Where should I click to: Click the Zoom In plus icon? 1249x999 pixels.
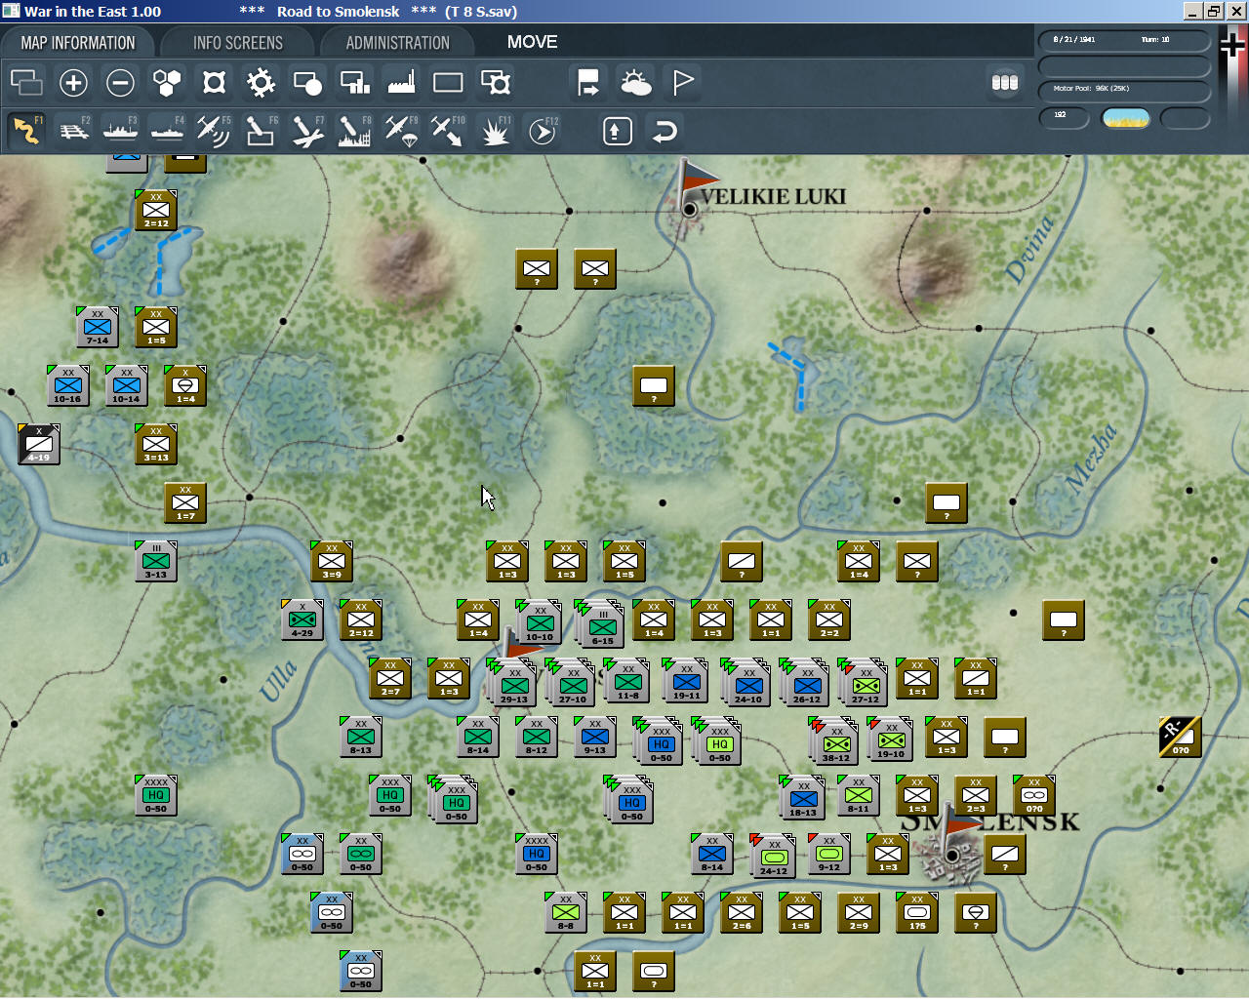(73, 83)
